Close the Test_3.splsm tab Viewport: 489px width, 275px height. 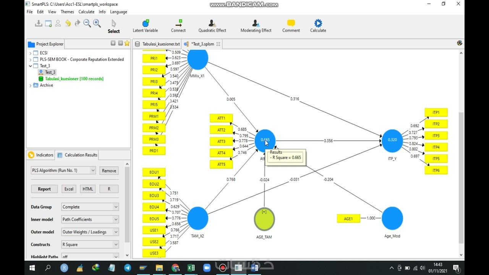[219, 44]
